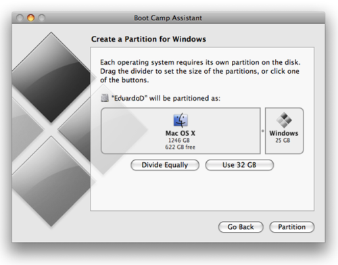Click the EduardoD hard disk icon

point(105,98)
